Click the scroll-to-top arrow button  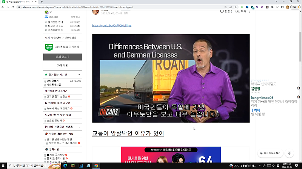[x=289, y=153]
